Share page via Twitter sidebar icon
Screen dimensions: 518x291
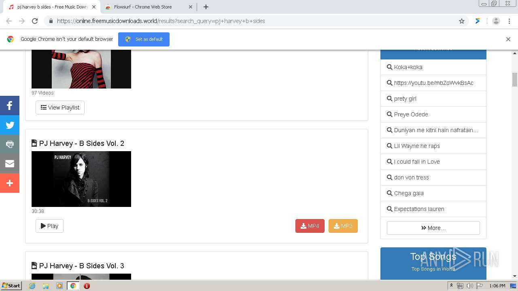[x=10, y=125]
